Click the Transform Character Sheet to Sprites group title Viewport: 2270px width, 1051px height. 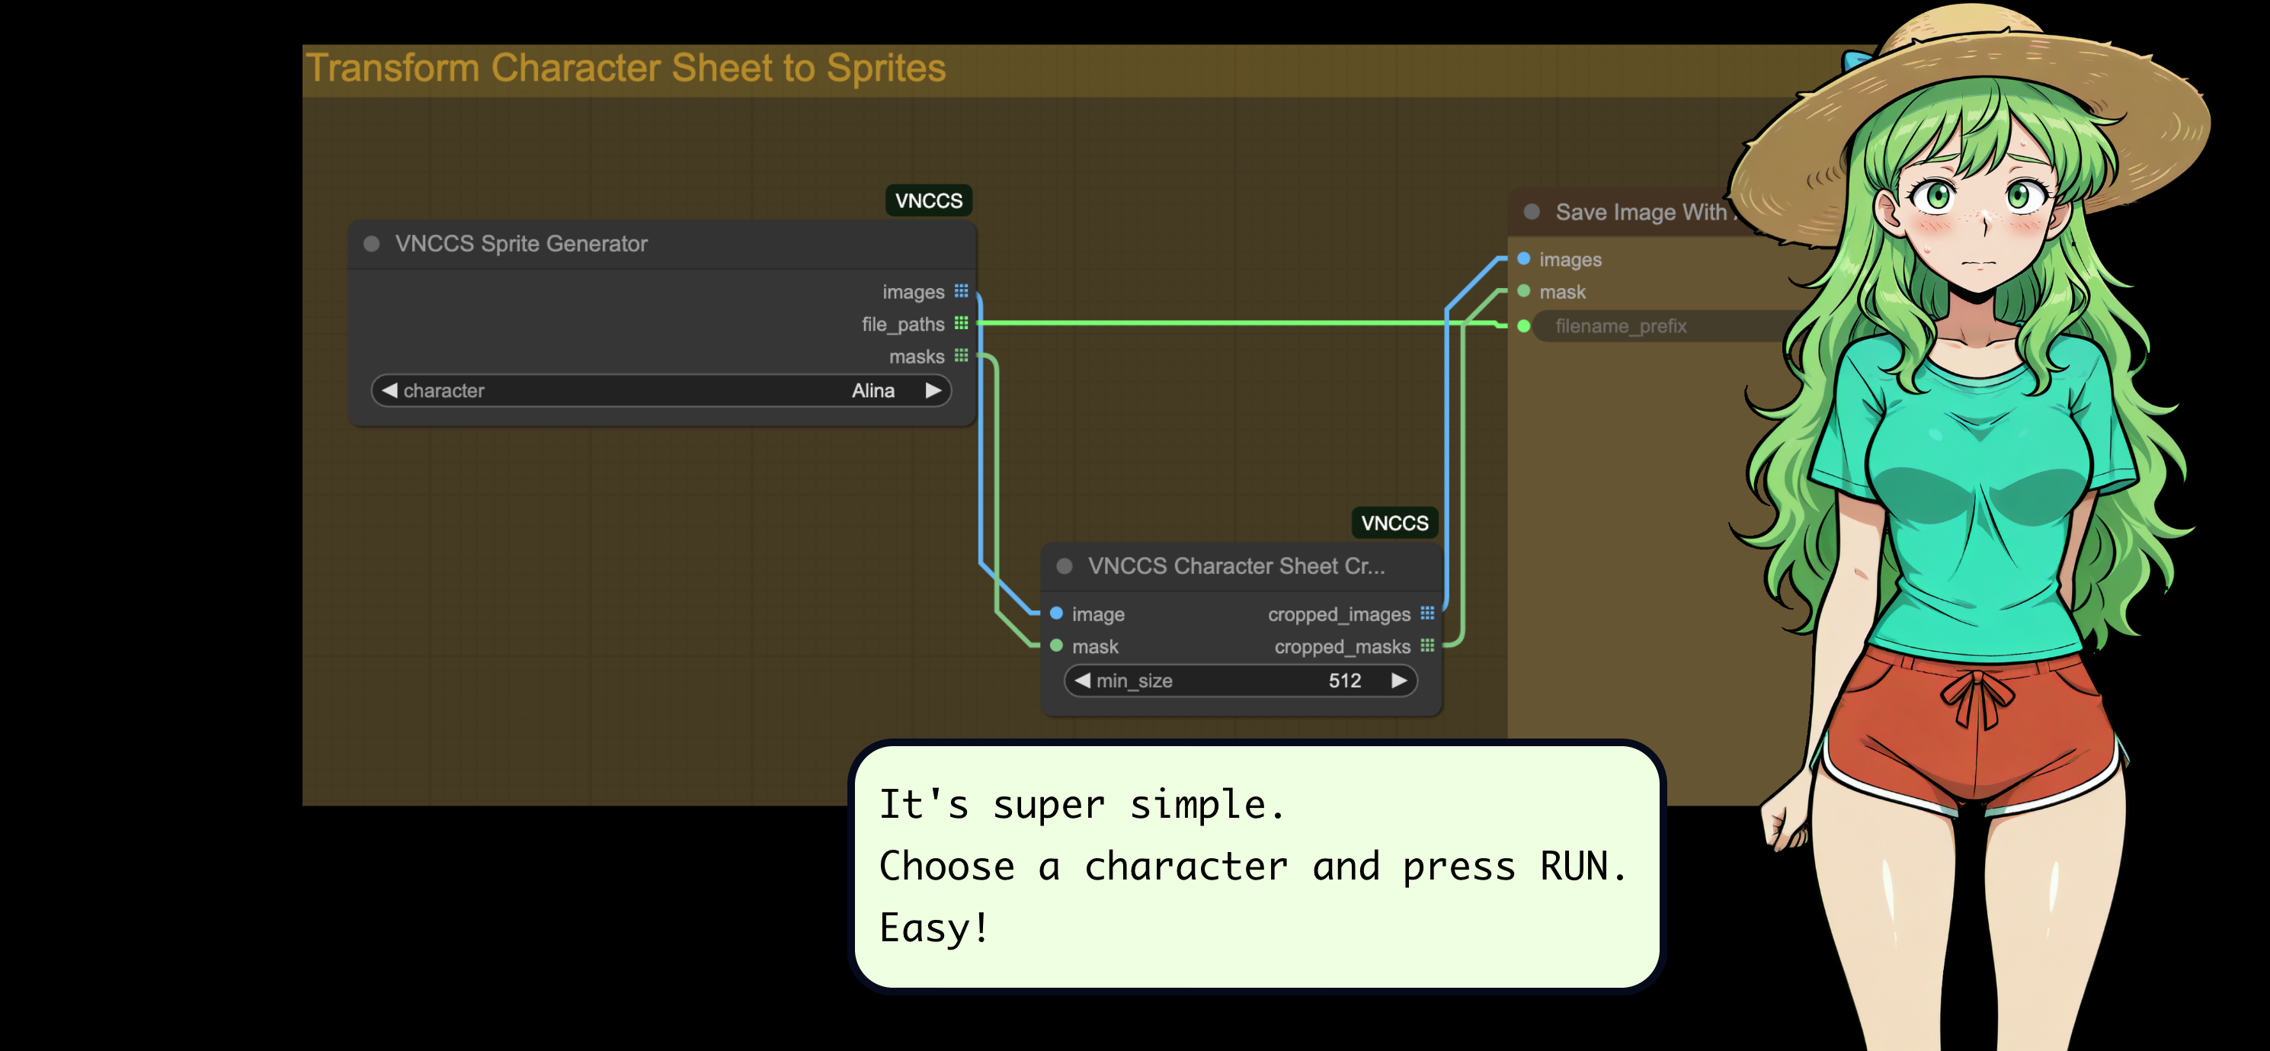point(626,69)
